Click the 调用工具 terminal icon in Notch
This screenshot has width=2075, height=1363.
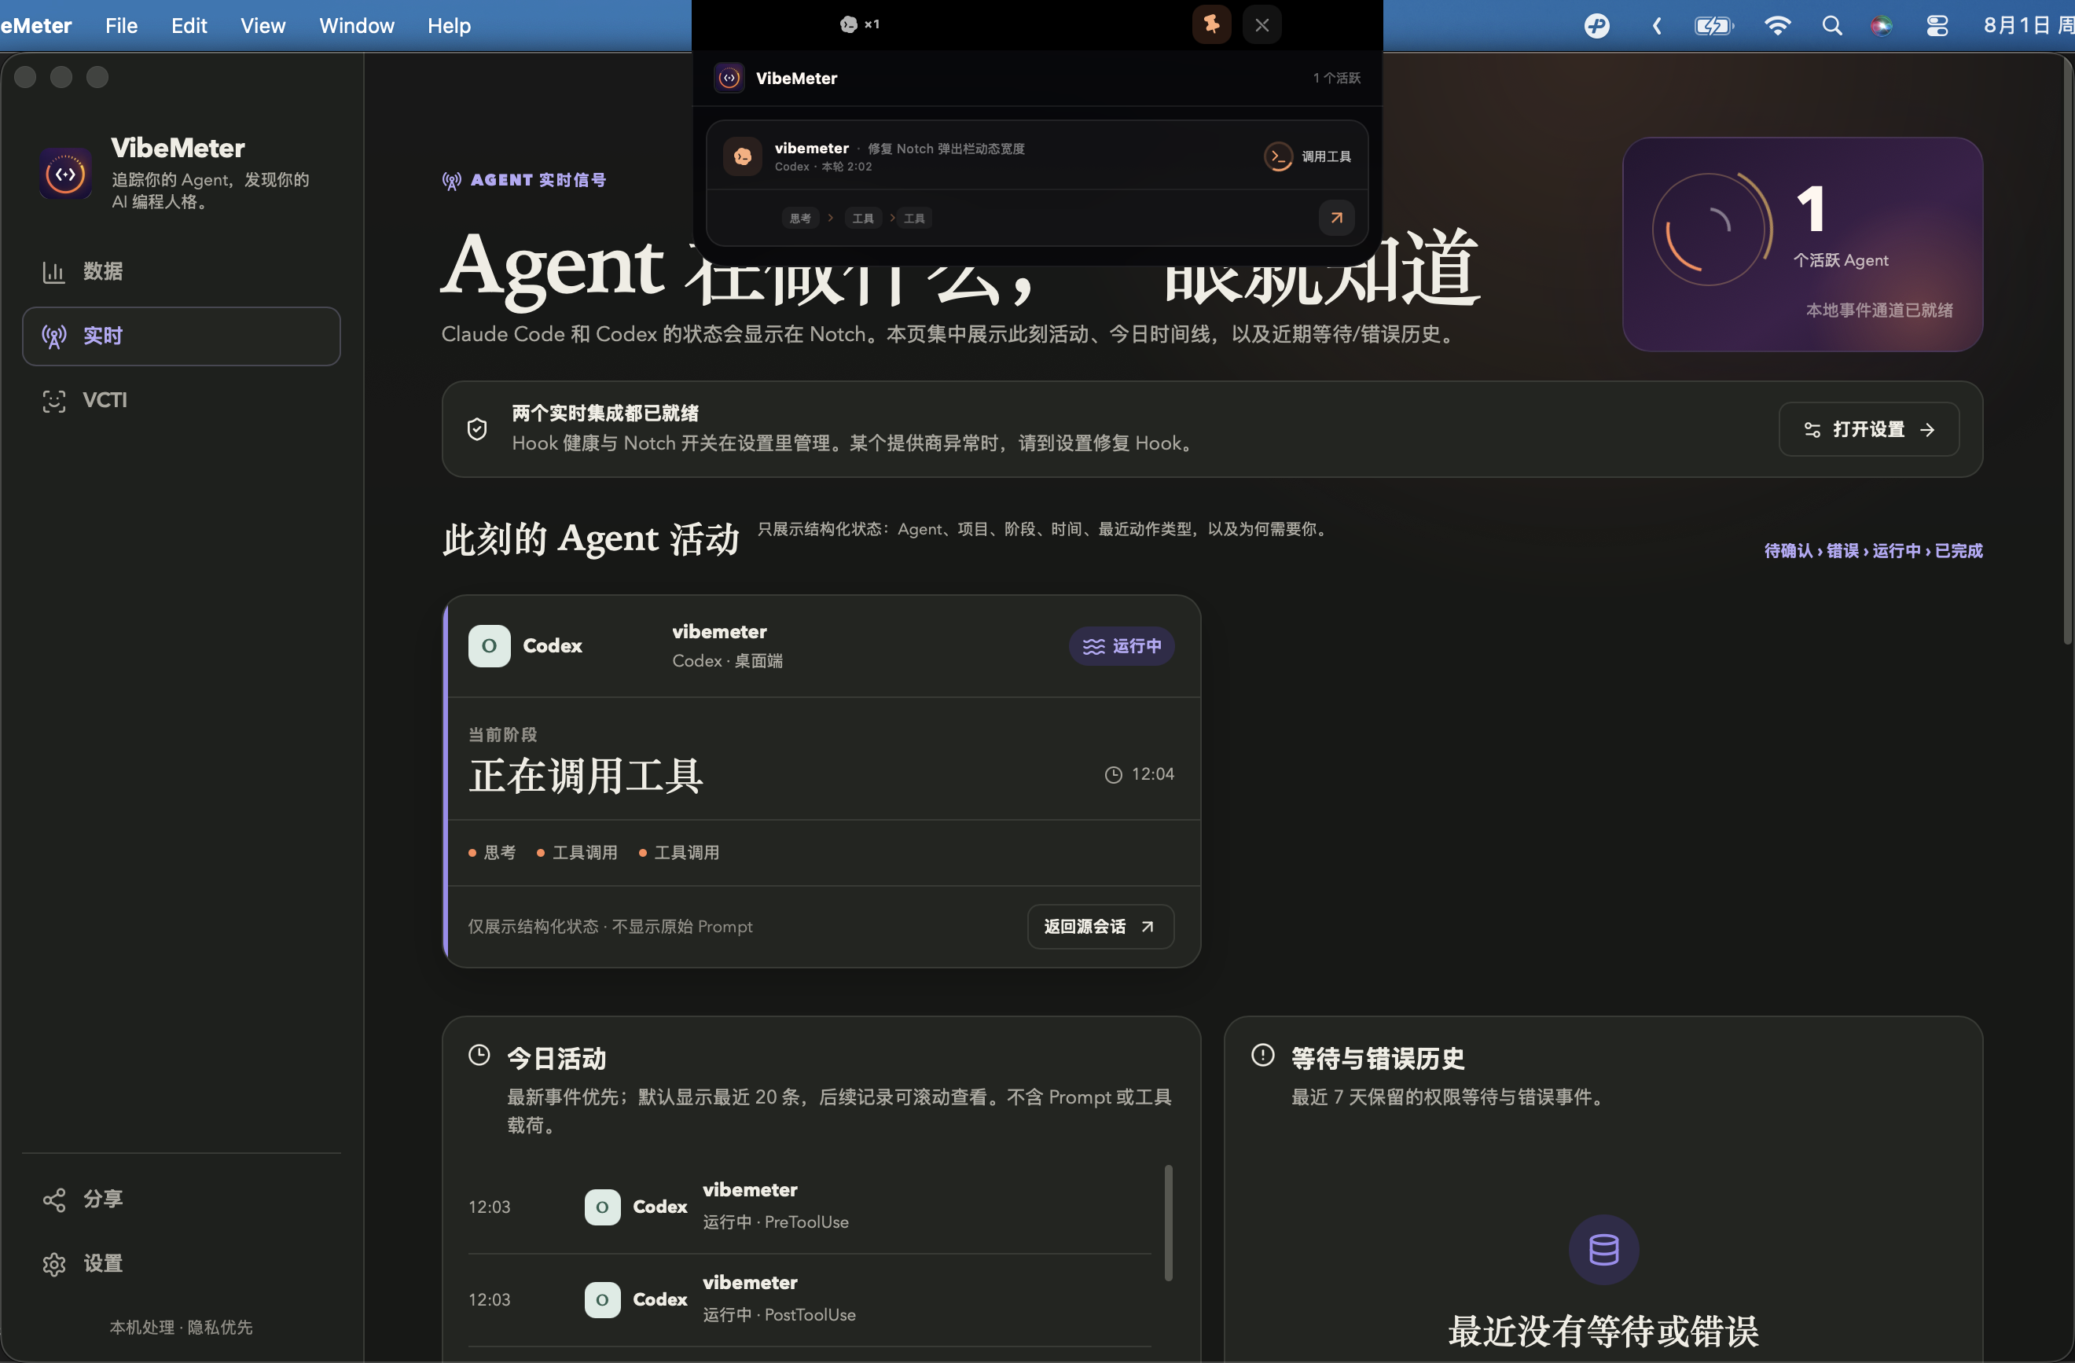pos(1278,156)
